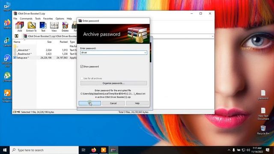Click the Delete toolbar icon
This screenshot has height=154, width=274.
coord(65,27)
